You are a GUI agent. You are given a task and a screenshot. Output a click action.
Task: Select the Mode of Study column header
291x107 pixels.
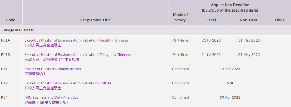(x=180, y=17)
